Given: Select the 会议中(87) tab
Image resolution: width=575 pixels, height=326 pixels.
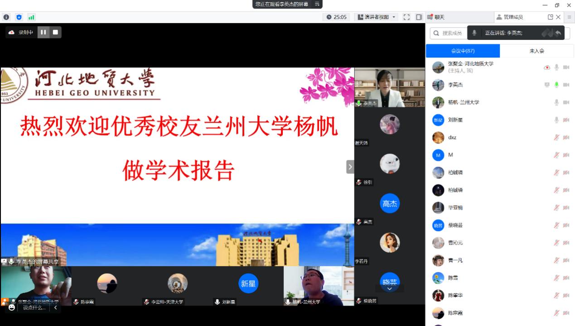Looking at the screenshot, I should tap(463, 51).
